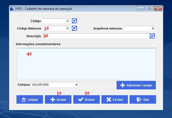The image size is (172, 118).
Task: Click the Adicionar campo button
Action: (x=136, y=85)
